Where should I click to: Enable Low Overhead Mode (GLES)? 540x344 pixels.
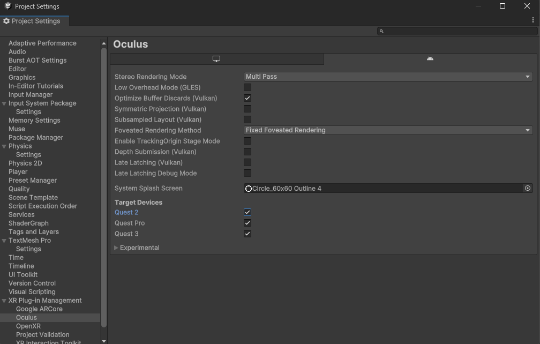(x=247, y=87)
